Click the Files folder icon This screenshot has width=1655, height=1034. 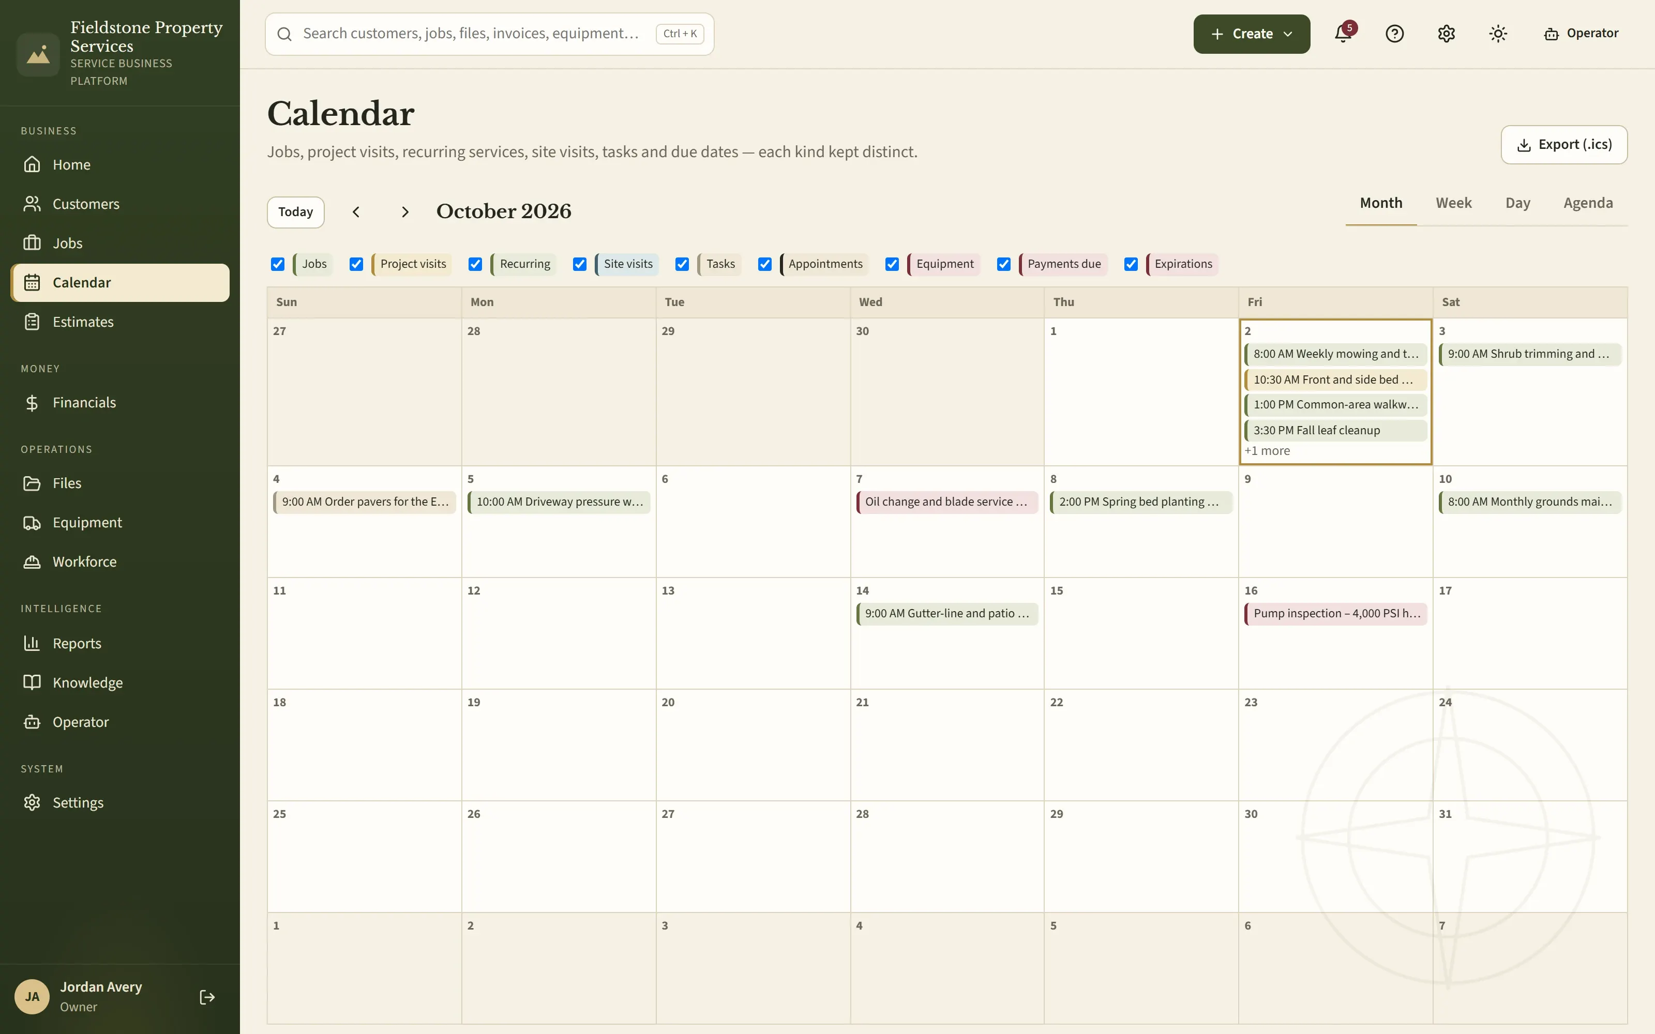point(32,483)
